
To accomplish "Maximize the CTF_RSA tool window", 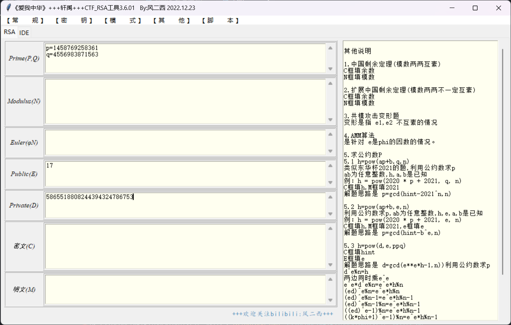I will [x=475, y=8].
